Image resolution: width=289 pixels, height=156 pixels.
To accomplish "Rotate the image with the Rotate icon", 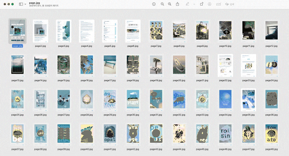I will pos(202,4).
